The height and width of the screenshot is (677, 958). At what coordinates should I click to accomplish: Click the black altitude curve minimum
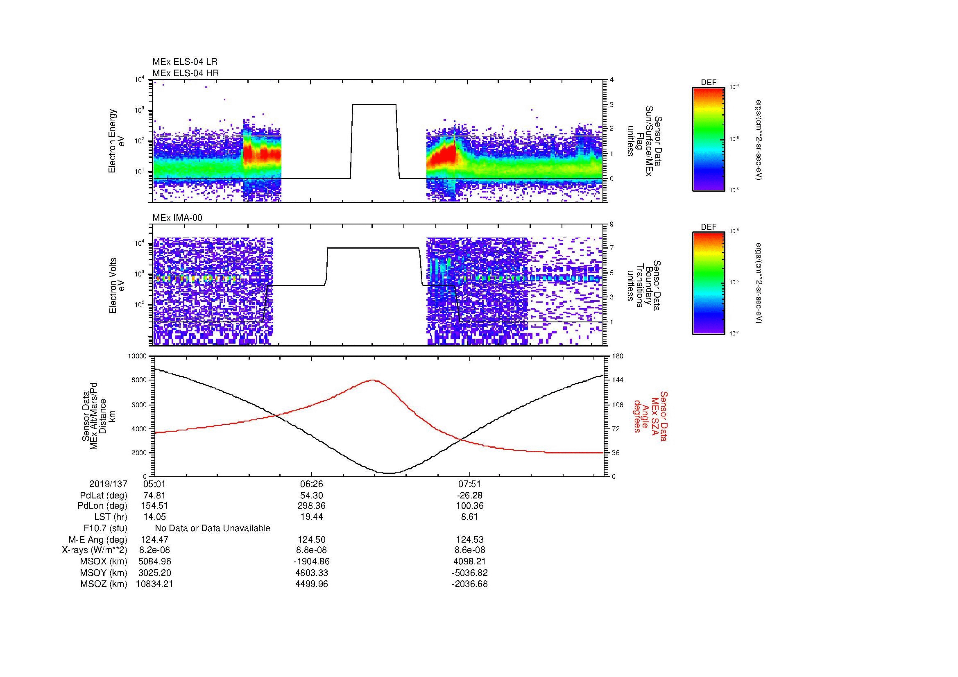[389, 473]
